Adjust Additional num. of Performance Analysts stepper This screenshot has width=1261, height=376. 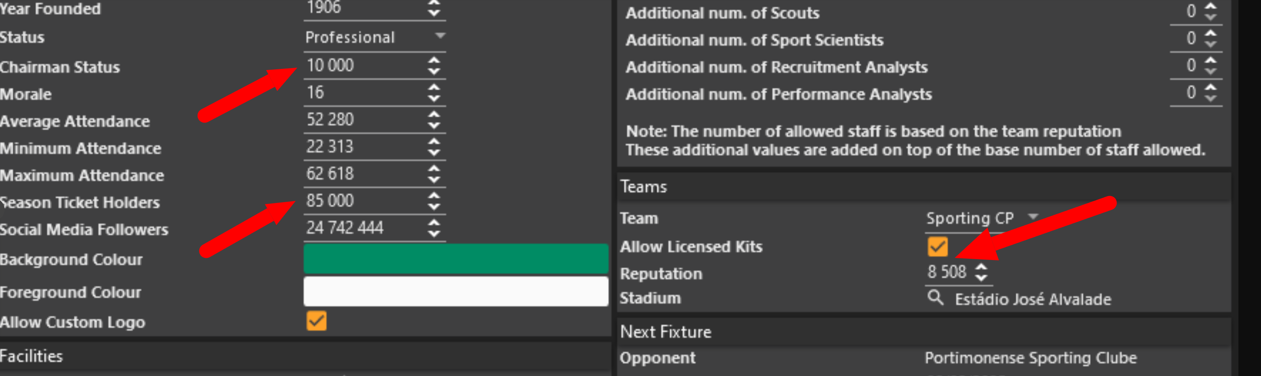tap(1211, 93)
